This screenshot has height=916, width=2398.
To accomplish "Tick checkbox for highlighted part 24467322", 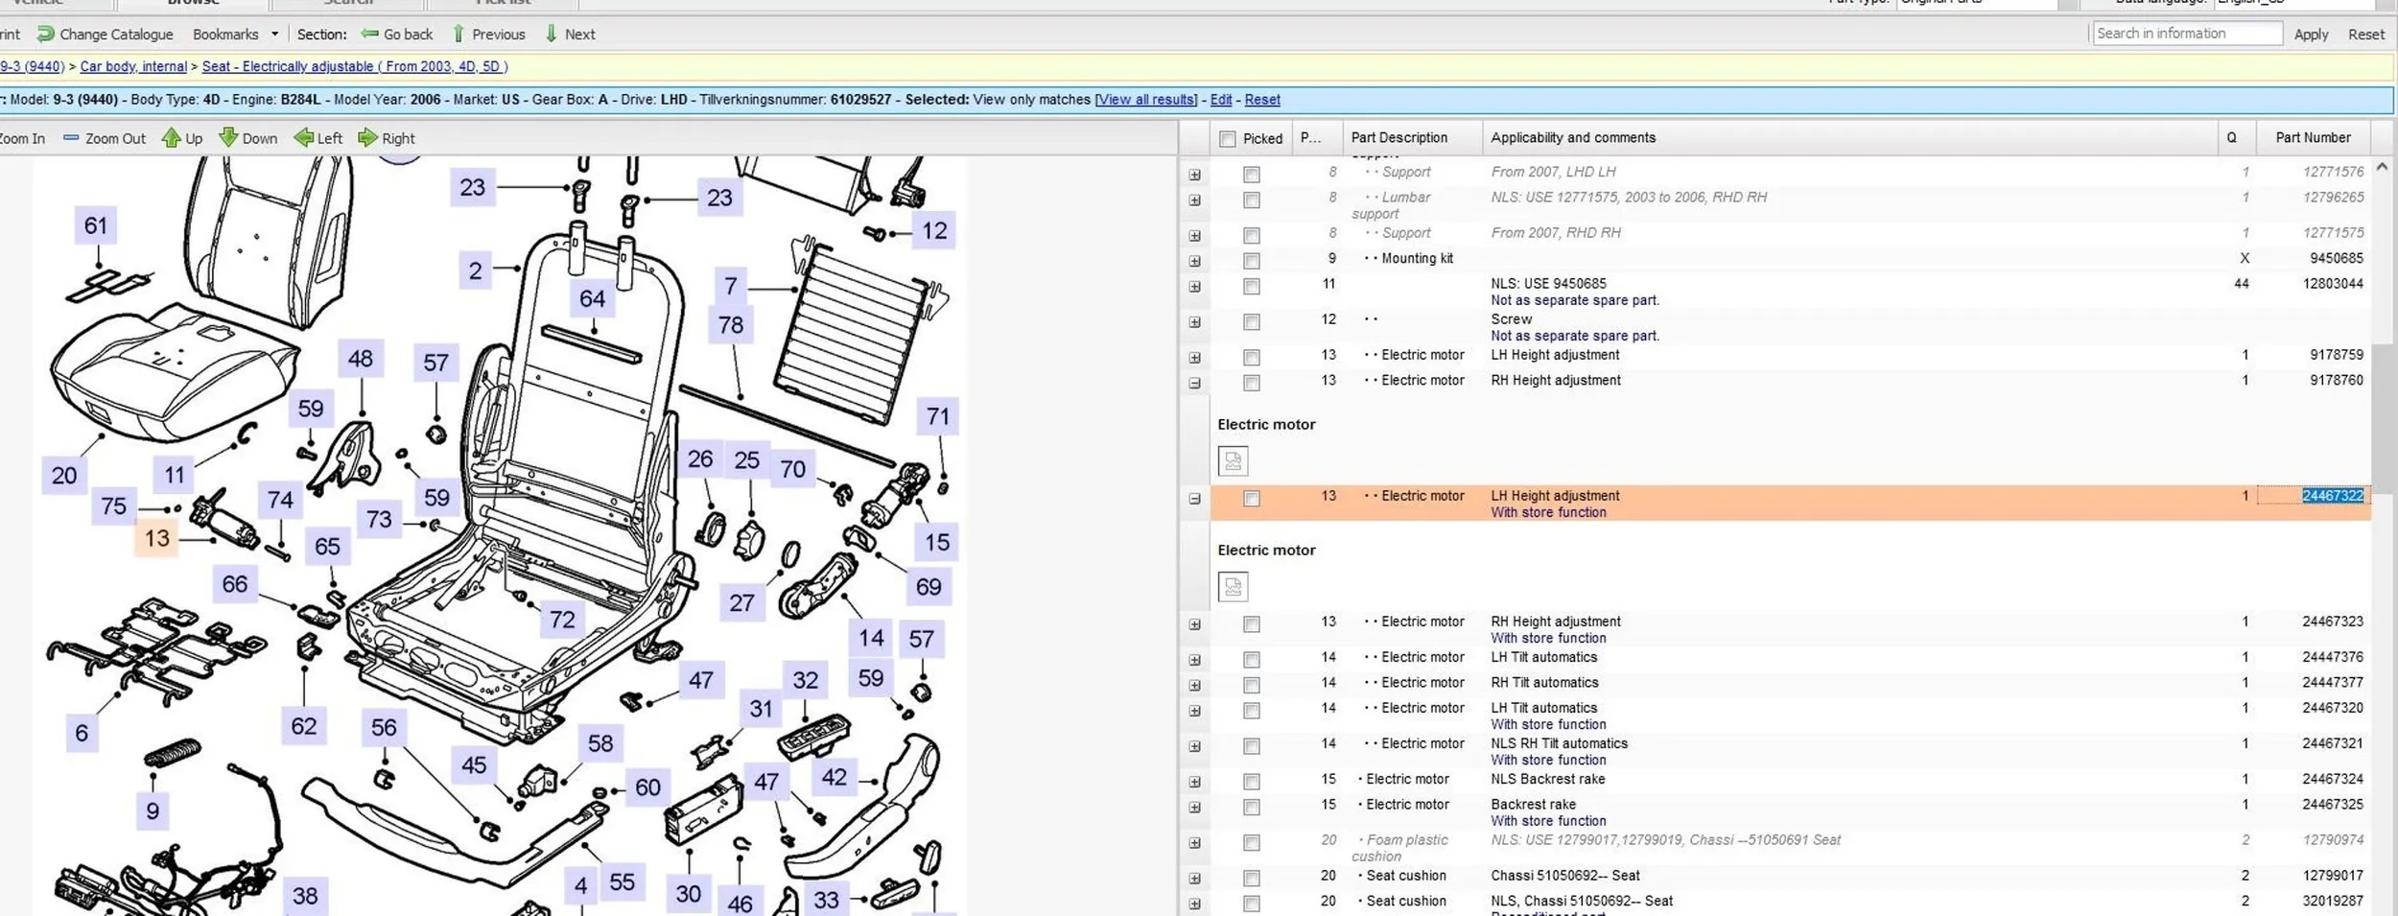I will tap(1251, 499).
